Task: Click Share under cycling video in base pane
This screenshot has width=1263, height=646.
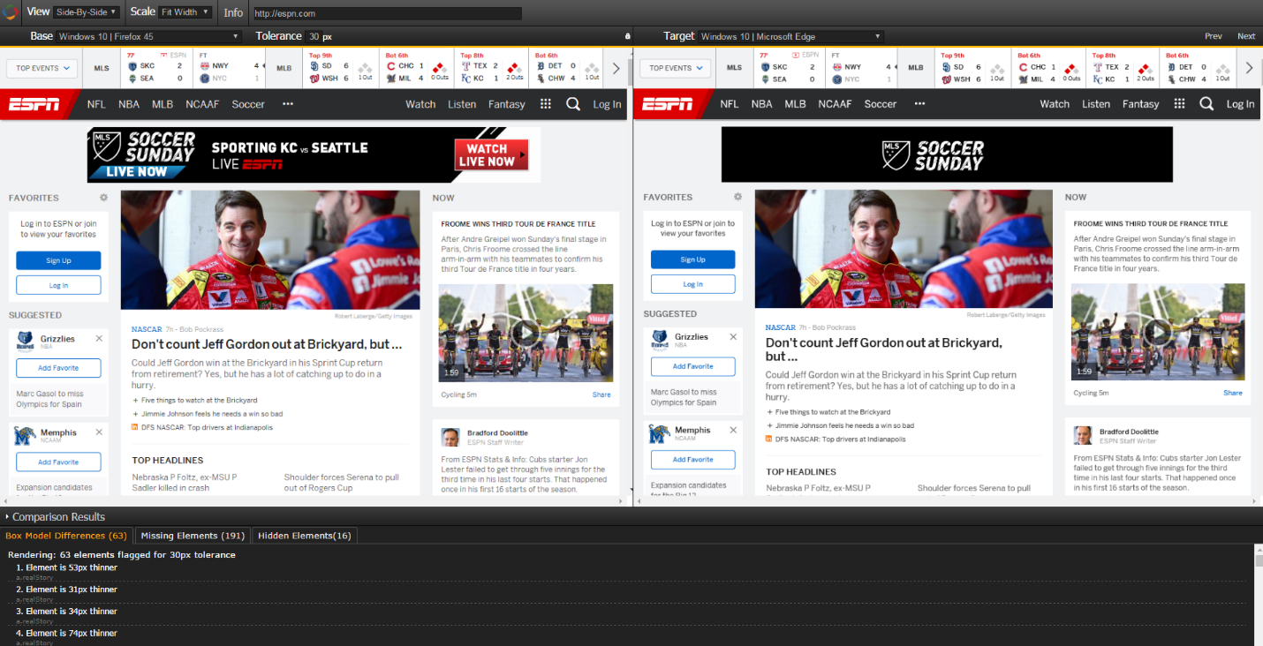Action: point(601,394)
